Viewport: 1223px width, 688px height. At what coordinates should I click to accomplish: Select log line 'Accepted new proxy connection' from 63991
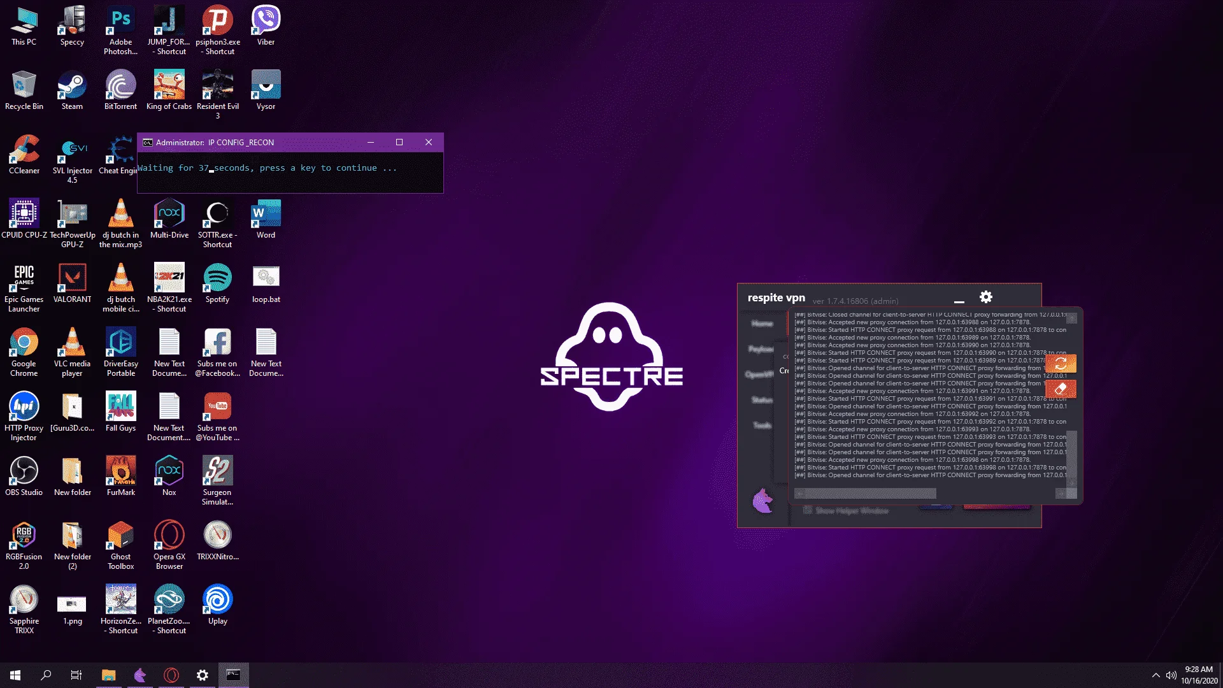tap(912, 391)
